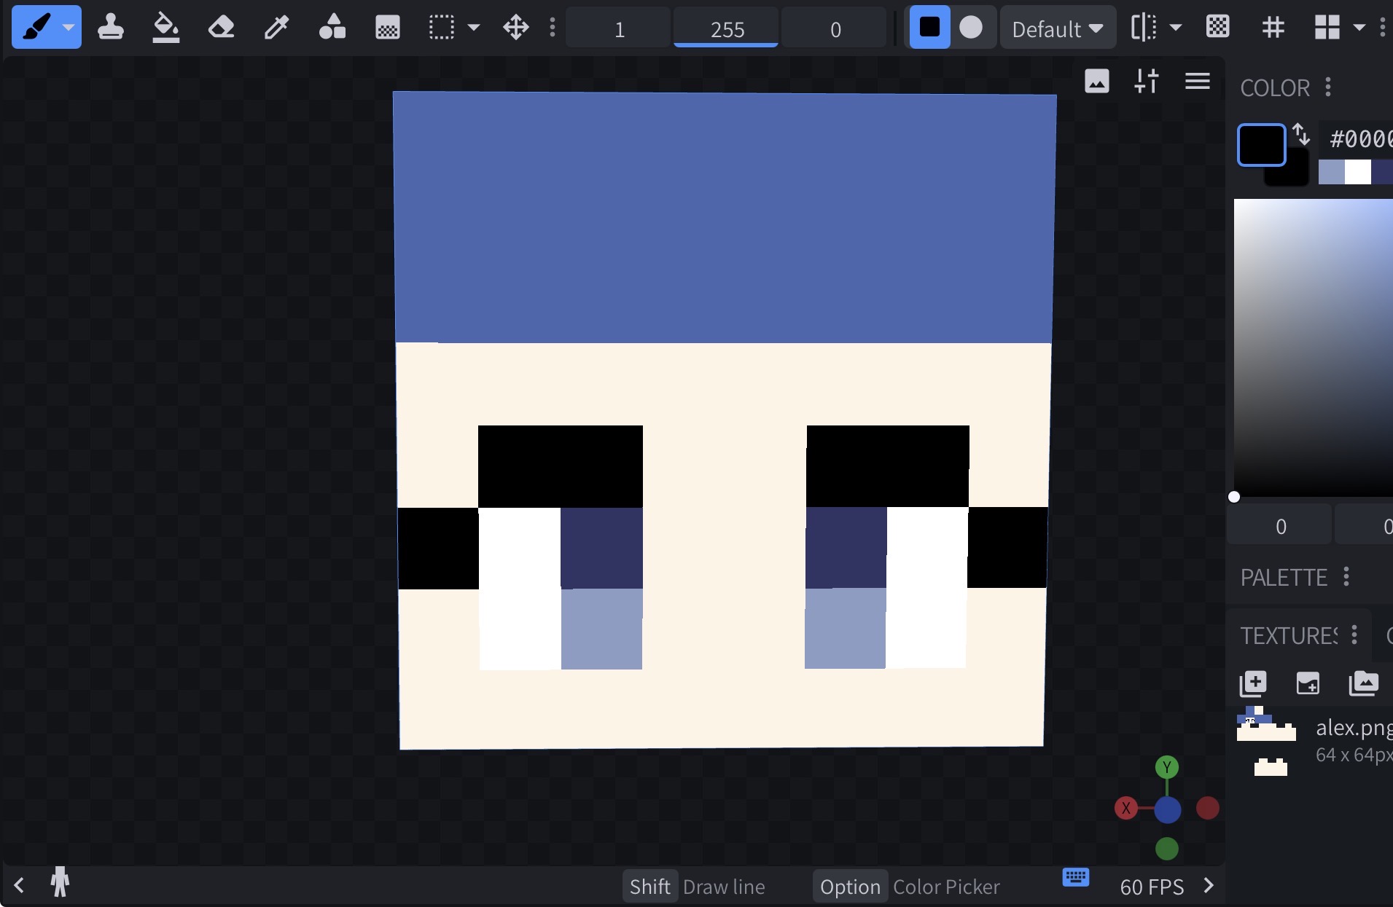Viewport: 1393px width, 907px height.
Task: Click the Create Texture icon
Action: 1253,684
